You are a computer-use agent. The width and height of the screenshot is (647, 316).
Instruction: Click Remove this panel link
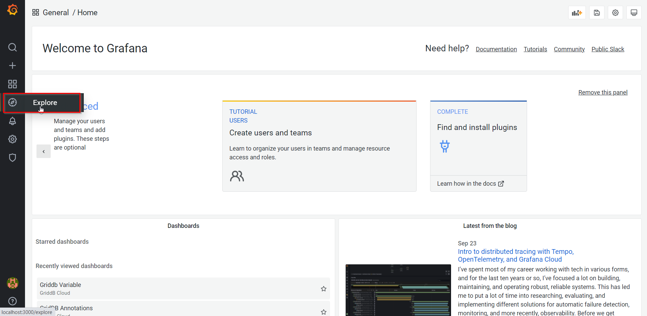click(603, 93)
